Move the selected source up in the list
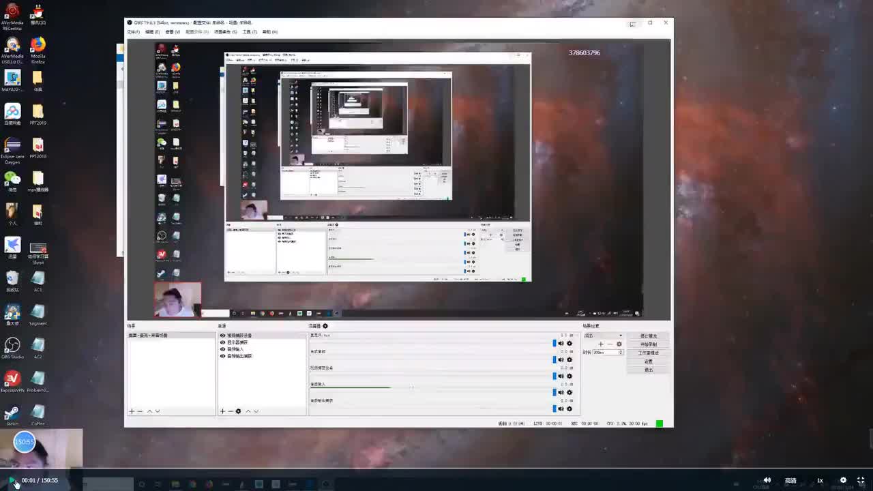The width and height of the screenshot is (873, 491). tap(248, 411)
